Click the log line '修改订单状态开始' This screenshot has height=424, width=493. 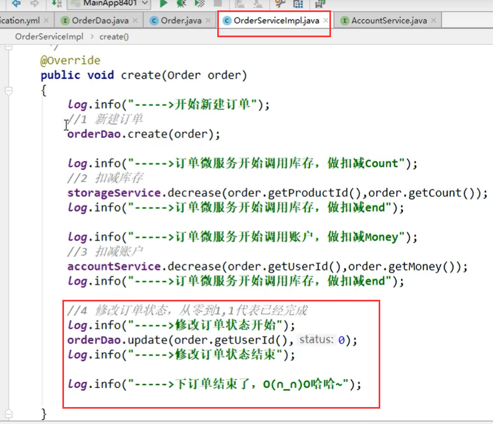point(182,326)
